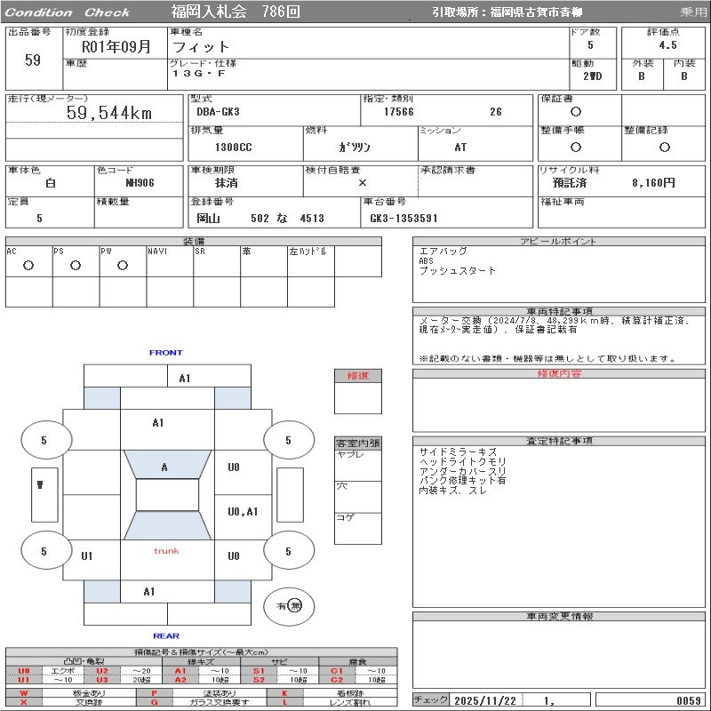711x711 pixels.
Task: Click the PS equipment circle mark
Action: 76,266
